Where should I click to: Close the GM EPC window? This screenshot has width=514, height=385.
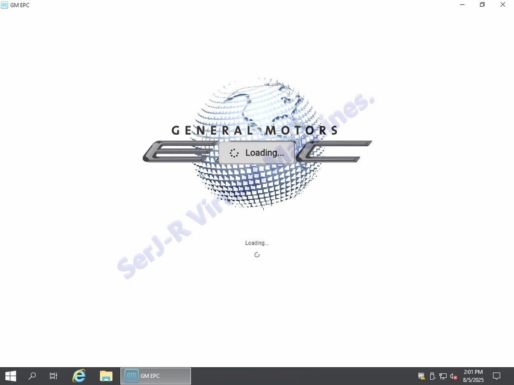502,5
